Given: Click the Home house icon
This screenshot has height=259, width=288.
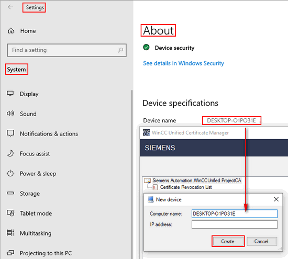Looking at the screenshot, I should point(10,31).
